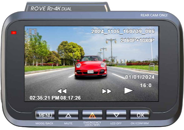Click the red recording indicator light

coord(14,32)
